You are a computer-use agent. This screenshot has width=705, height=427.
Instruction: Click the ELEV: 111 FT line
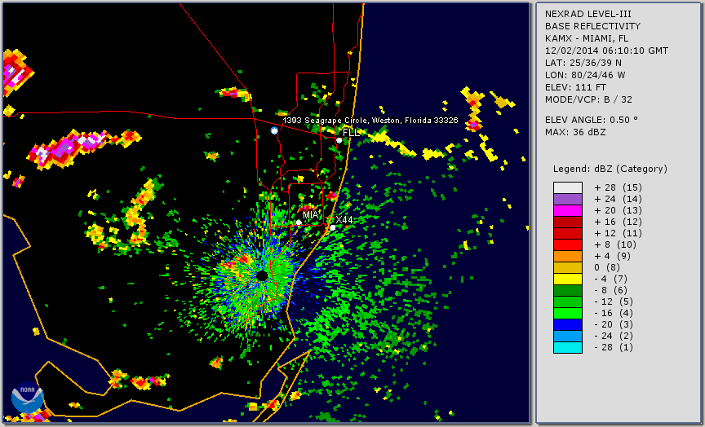click(x=575, y=87)
